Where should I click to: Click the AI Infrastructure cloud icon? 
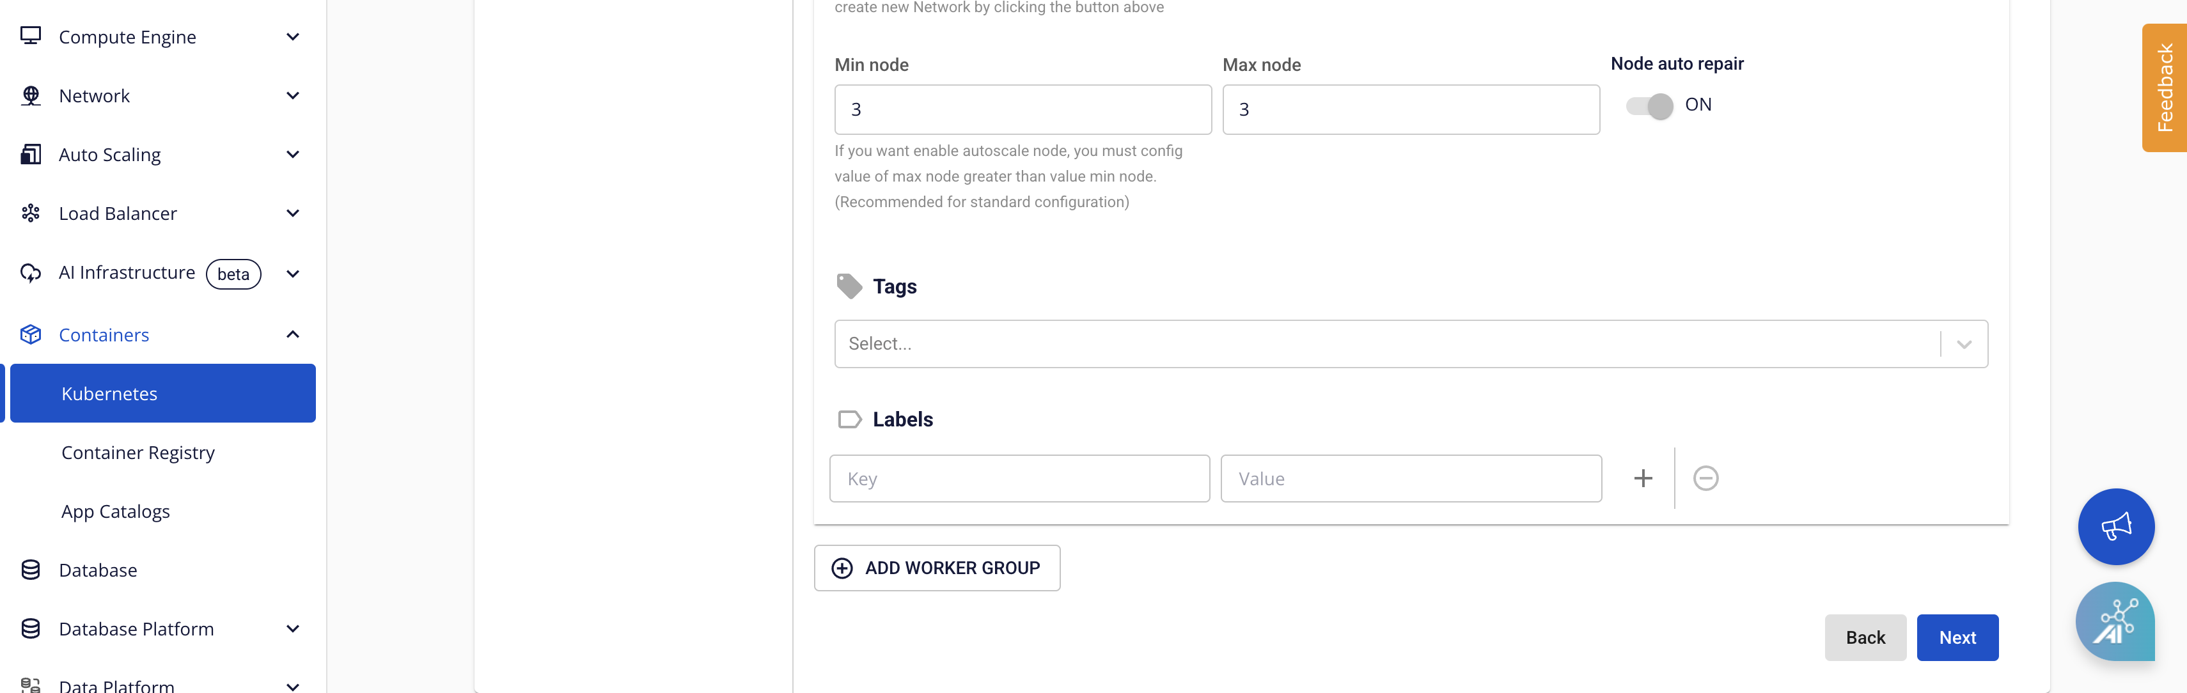(x=31, y=272)
